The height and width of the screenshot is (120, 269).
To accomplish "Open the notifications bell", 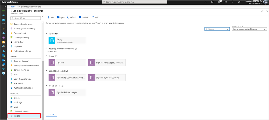I will (219, 2).
